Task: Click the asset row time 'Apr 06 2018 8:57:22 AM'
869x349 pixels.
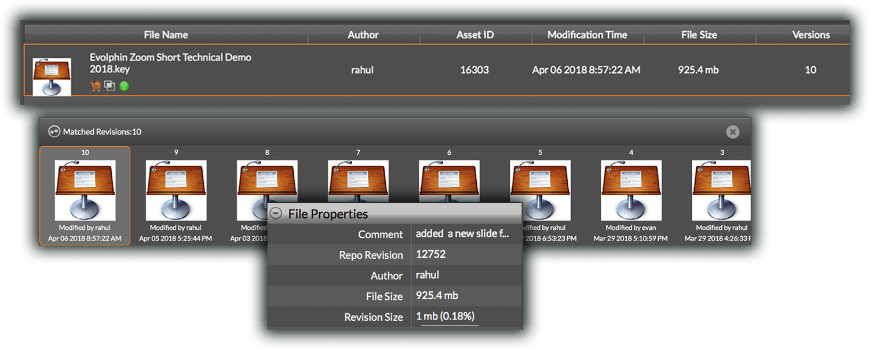Action: 586,70
